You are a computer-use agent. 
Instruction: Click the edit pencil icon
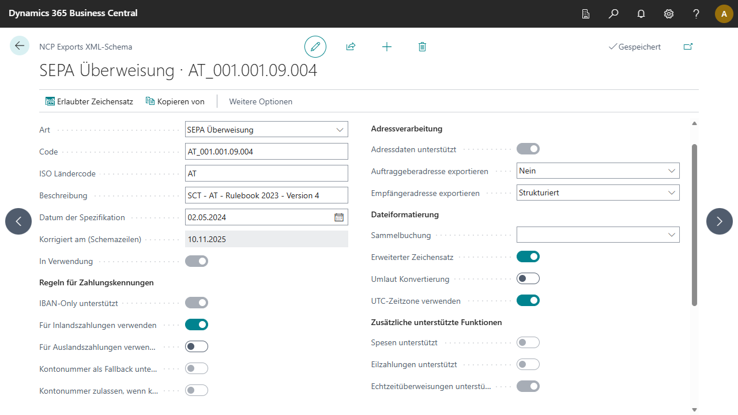[x=315, y=47]
